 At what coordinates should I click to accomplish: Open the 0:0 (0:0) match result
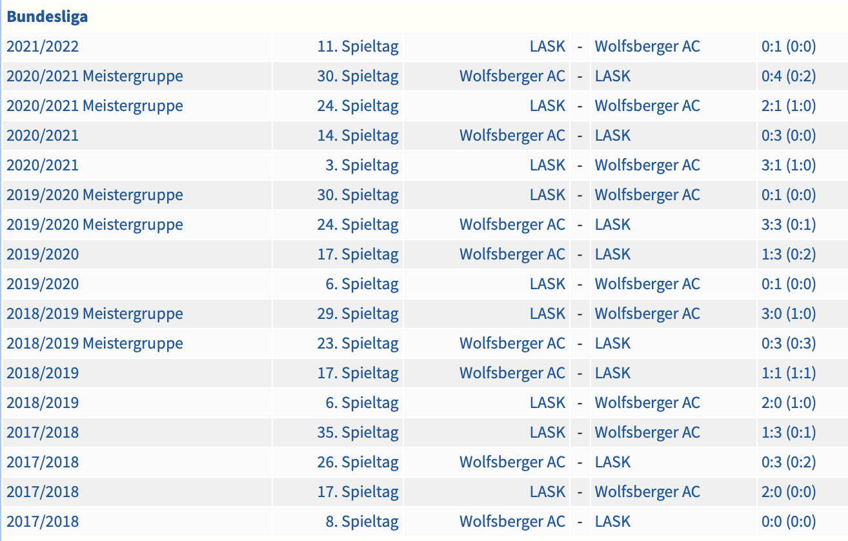pyautogui.click(x=789, y=522)
